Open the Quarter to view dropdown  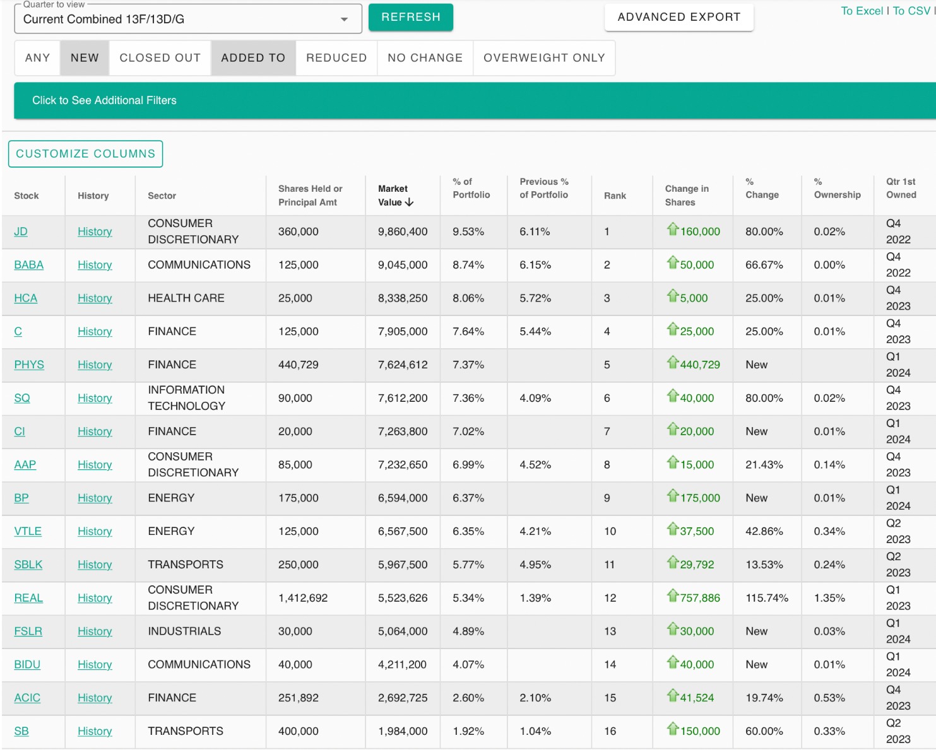(187, 19)
